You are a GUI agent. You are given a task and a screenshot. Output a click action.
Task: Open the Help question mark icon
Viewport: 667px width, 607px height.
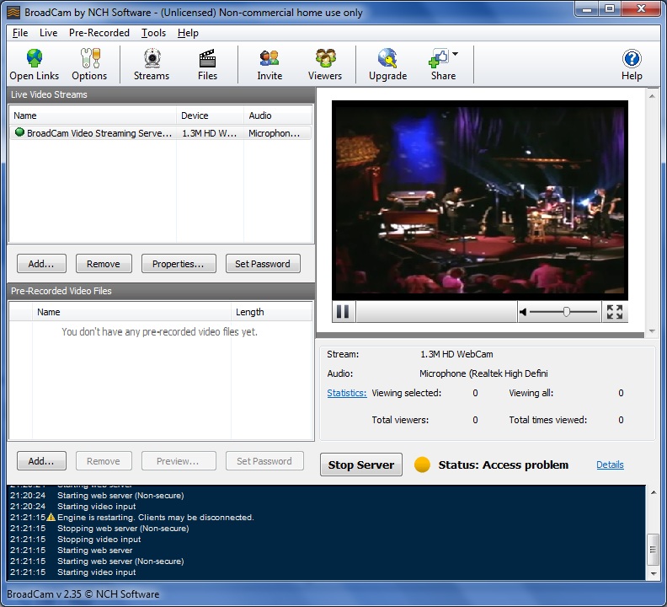click(632, 58)
